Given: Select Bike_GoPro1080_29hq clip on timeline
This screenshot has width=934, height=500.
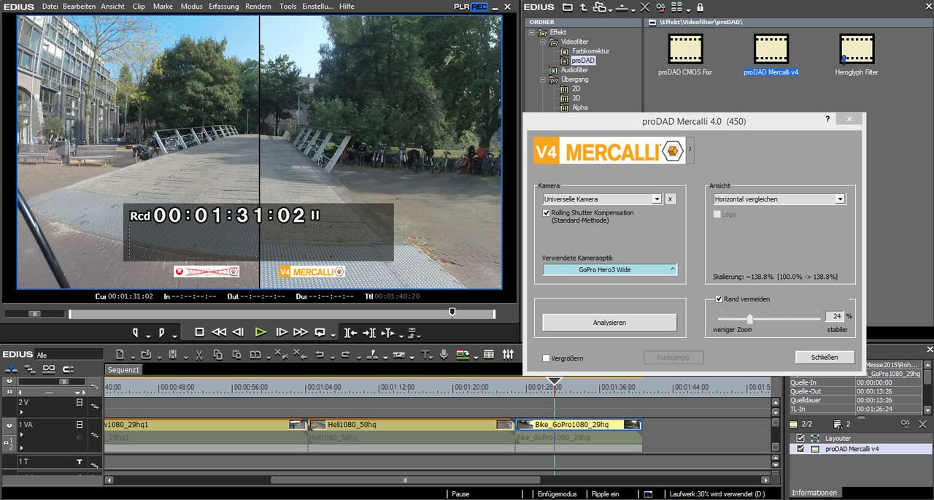Looking at the screenshot, I should (x=578, y=424).
